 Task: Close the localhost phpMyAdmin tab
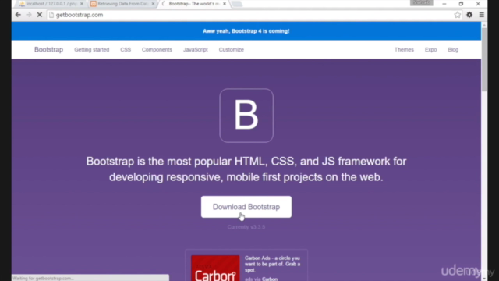coord(81,4)
